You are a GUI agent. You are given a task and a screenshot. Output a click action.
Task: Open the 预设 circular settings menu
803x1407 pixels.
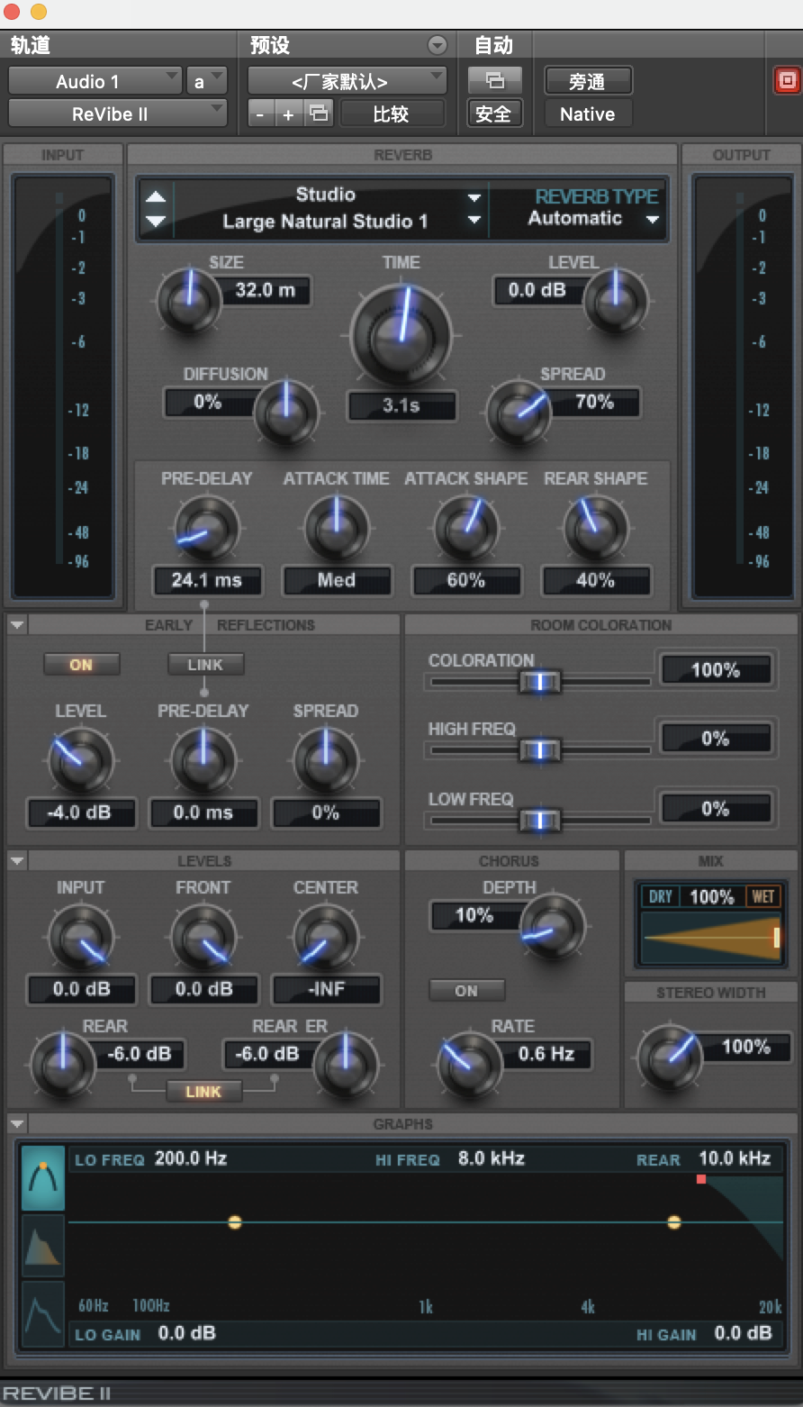(x=438, y=46)
